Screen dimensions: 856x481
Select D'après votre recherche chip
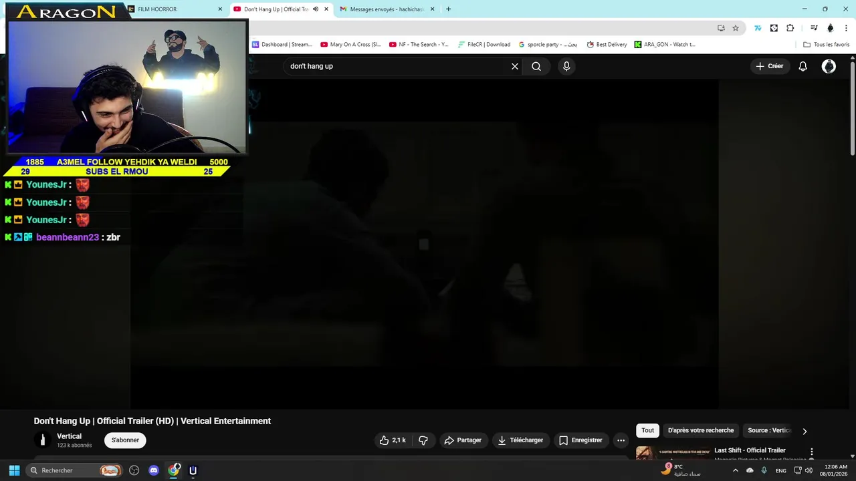[x=700, y=430]
